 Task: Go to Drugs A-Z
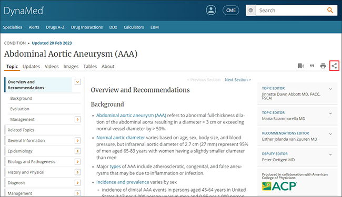55,27
